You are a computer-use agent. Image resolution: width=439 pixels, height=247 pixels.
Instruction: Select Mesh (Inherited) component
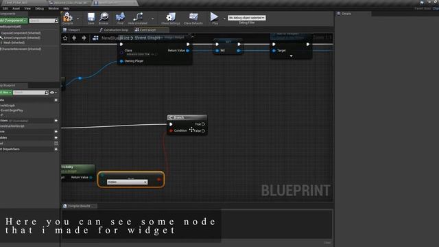pyautogui.click(x=14, y=43)
